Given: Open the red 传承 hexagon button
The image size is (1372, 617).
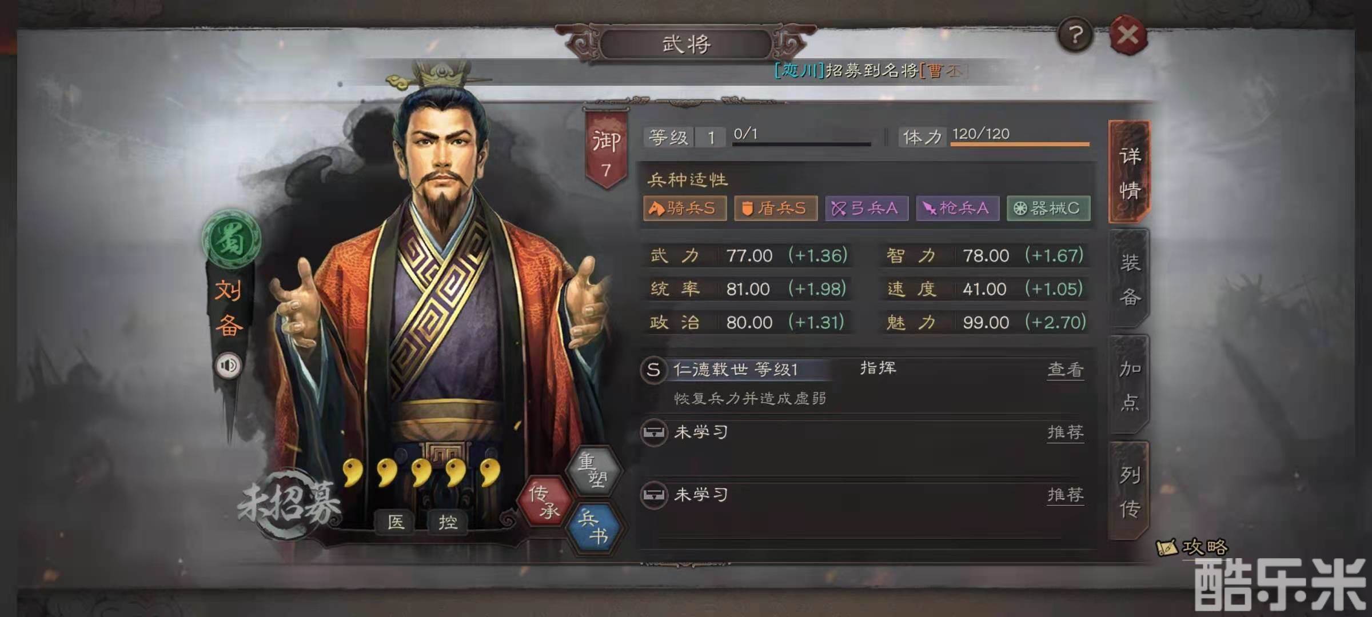Looking at the screenshot, I should (x=544, y=500).
